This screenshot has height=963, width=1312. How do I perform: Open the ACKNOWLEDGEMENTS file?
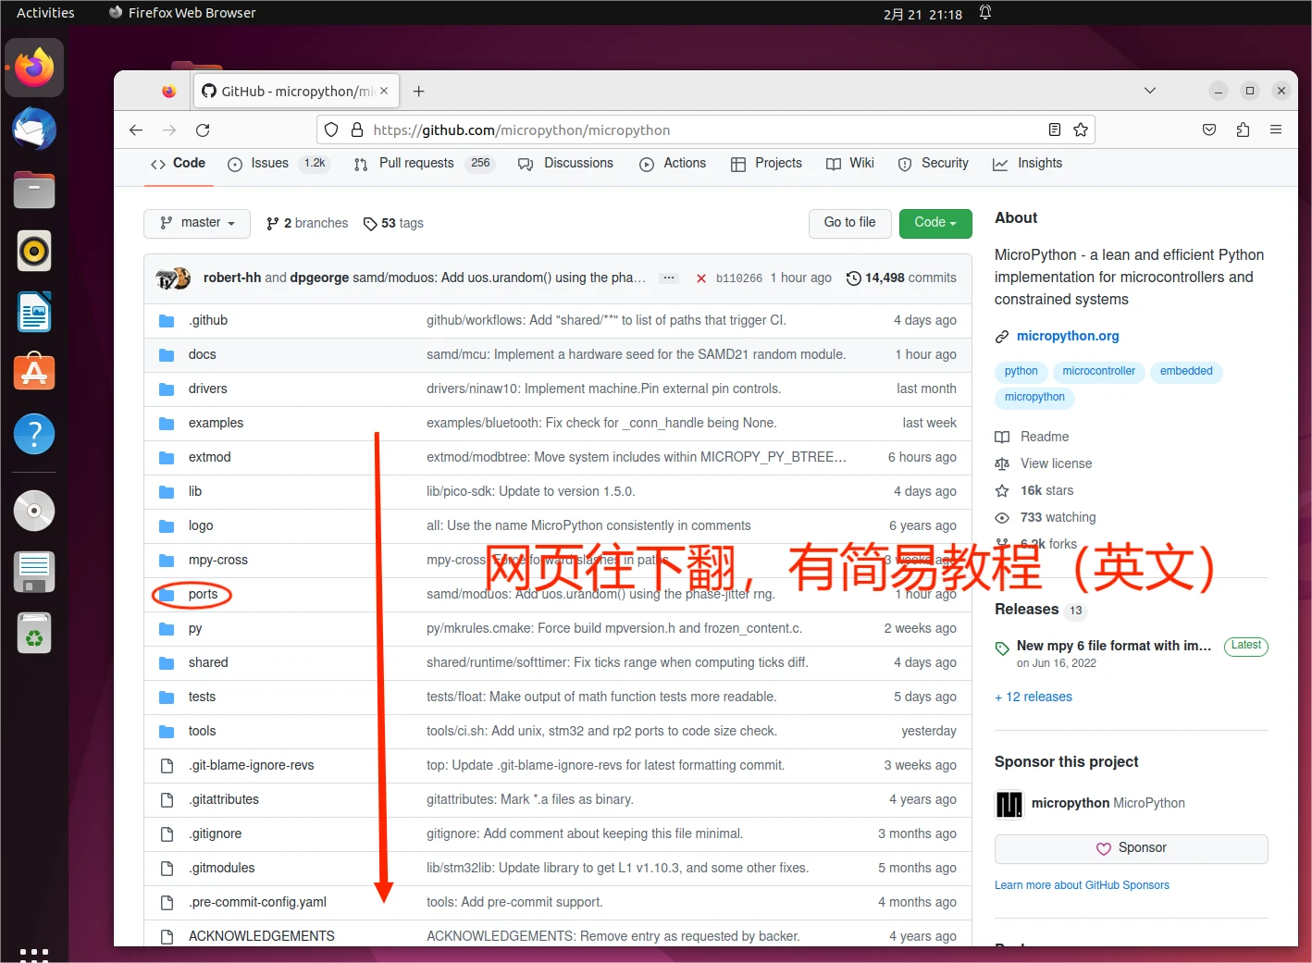point(262,936)
